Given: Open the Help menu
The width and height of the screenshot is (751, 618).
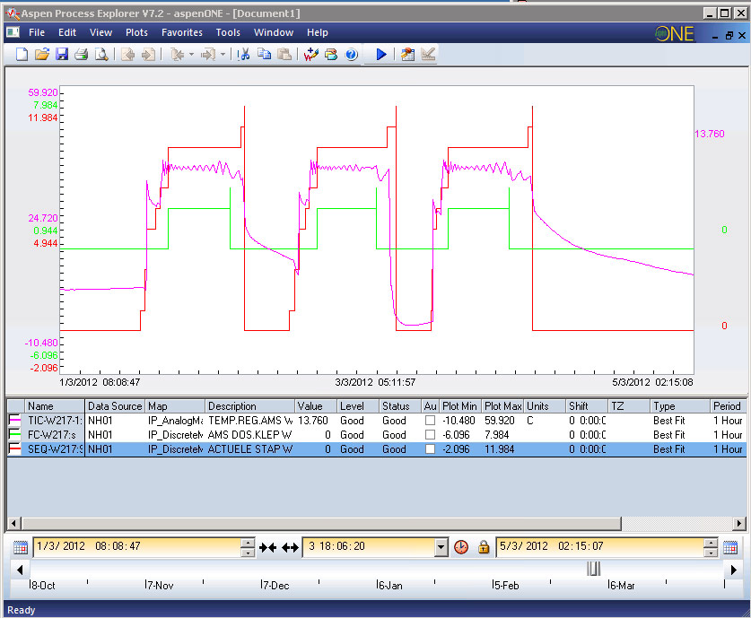Looking at the screenshot, I should 318,32.
